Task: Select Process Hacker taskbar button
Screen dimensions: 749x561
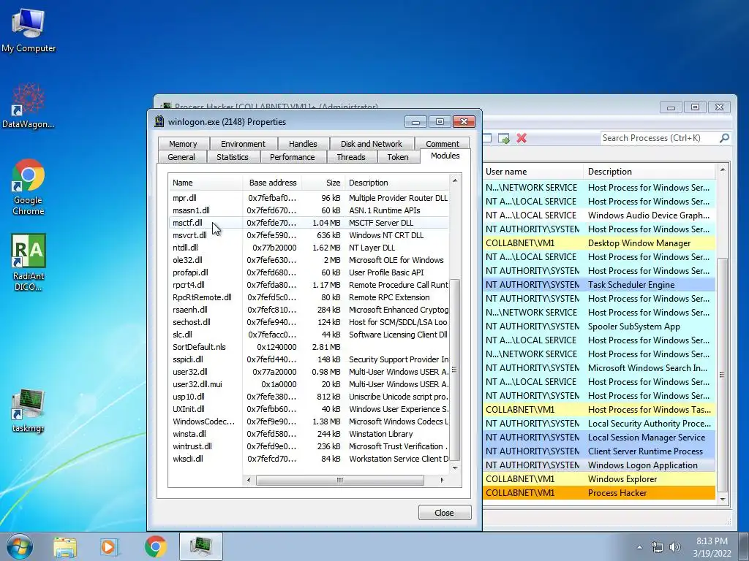Action: 201,546
